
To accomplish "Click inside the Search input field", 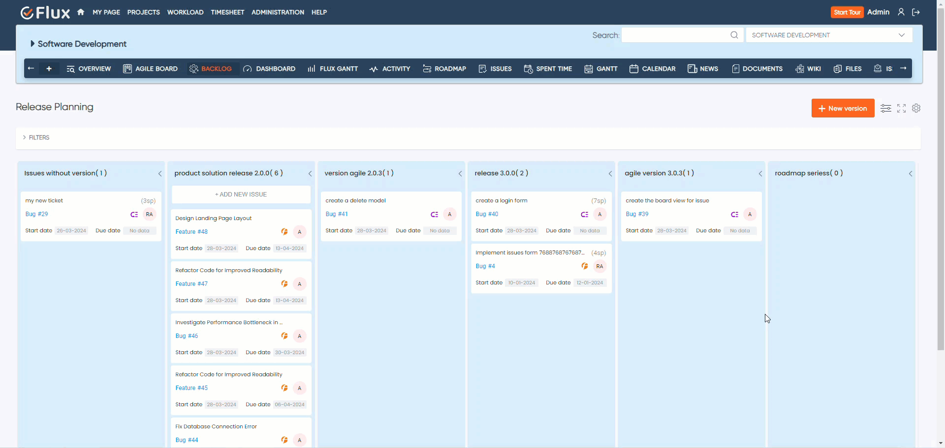I will [x=674, y=35].
